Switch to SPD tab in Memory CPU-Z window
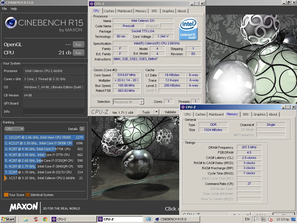The height and width of the screenshot is (223, 297). coord(245,114)
